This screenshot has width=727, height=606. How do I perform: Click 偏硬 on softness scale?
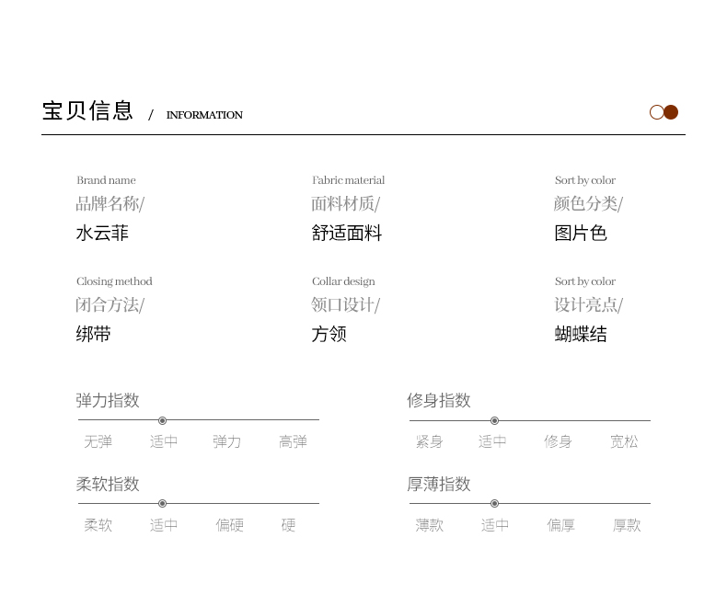(229, 525)
